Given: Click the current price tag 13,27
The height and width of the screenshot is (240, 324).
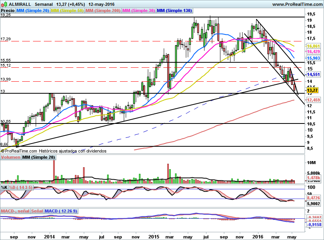Looking at the screenshot, I should 312,90.
